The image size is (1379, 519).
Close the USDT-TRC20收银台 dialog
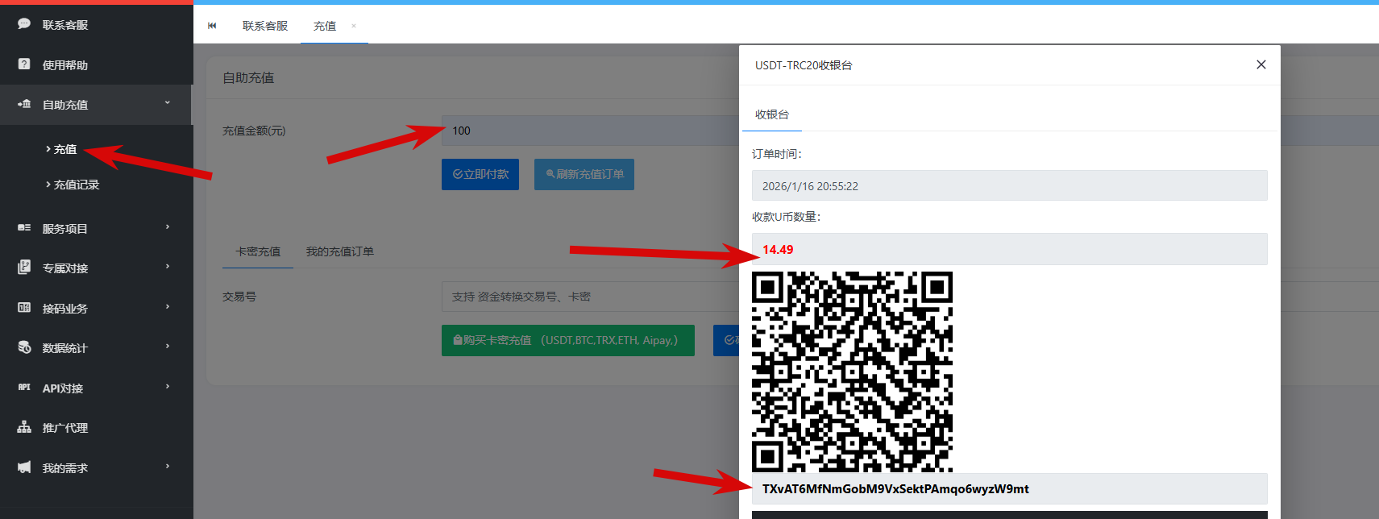[1261, 64]
